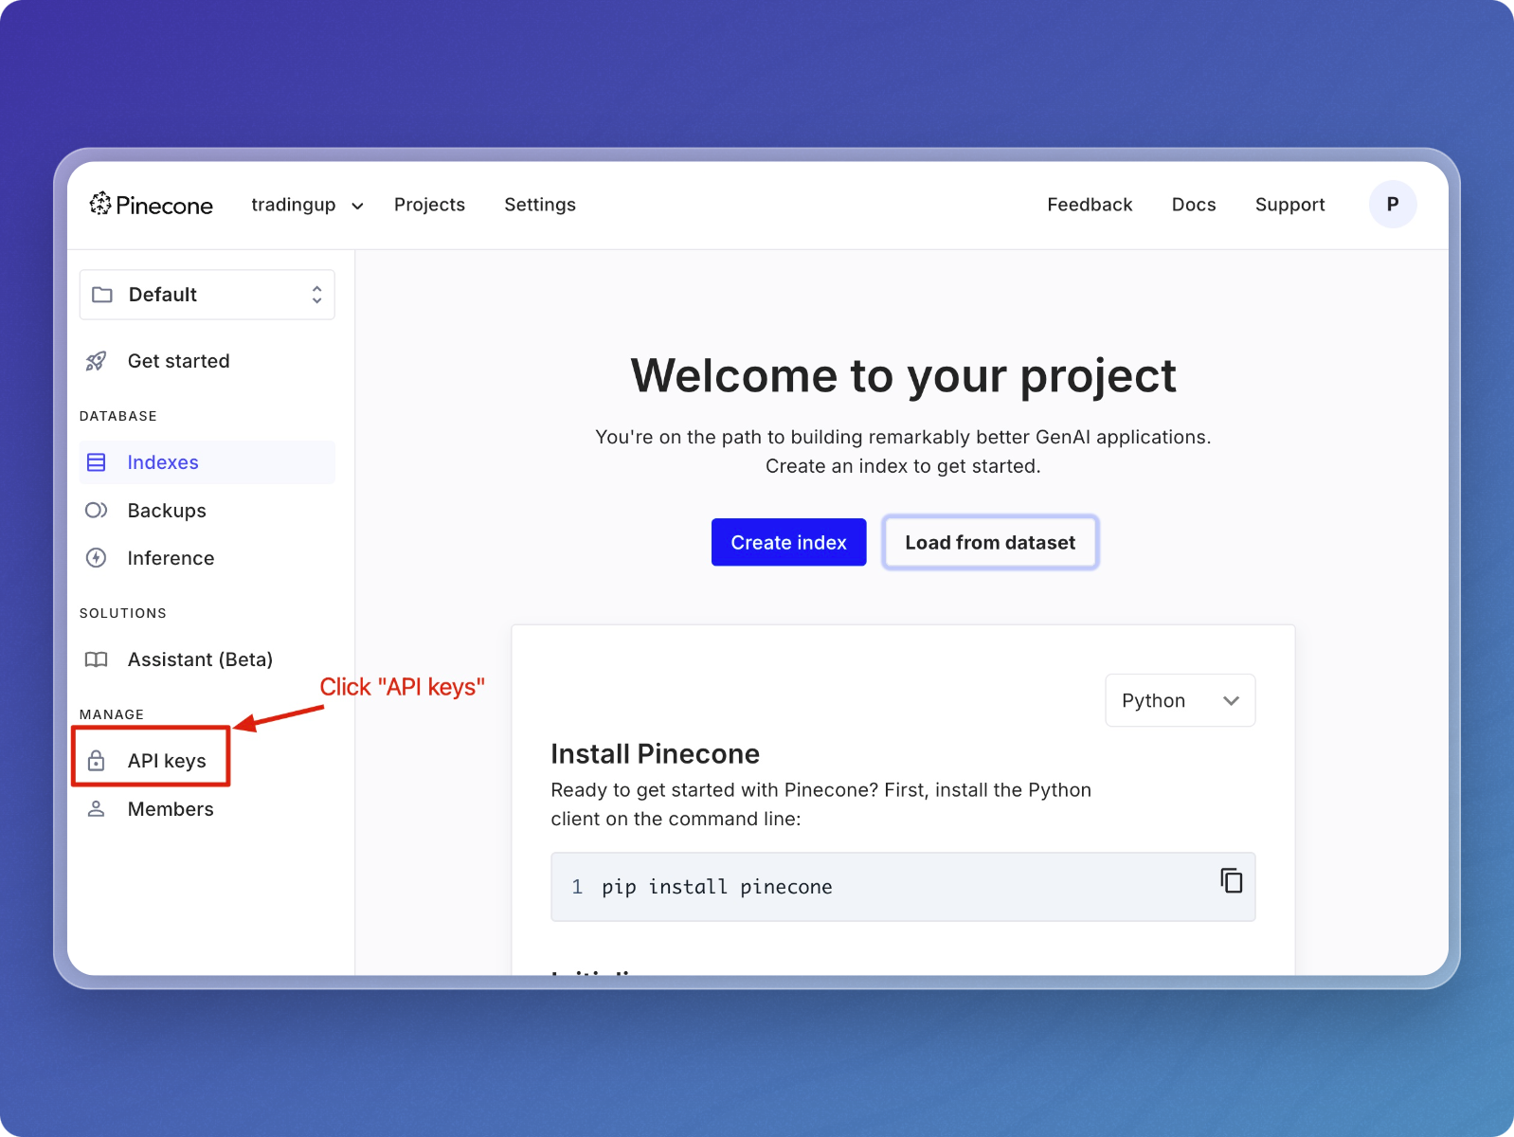The image size is (1514, 1137).
Task: Click the Inference lightning icon
Action: [x=96, y=558]
